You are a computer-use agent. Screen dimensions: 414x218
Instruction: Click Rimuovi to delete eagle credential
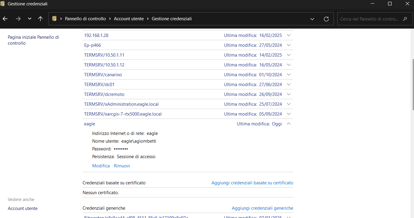pos(122,166)
